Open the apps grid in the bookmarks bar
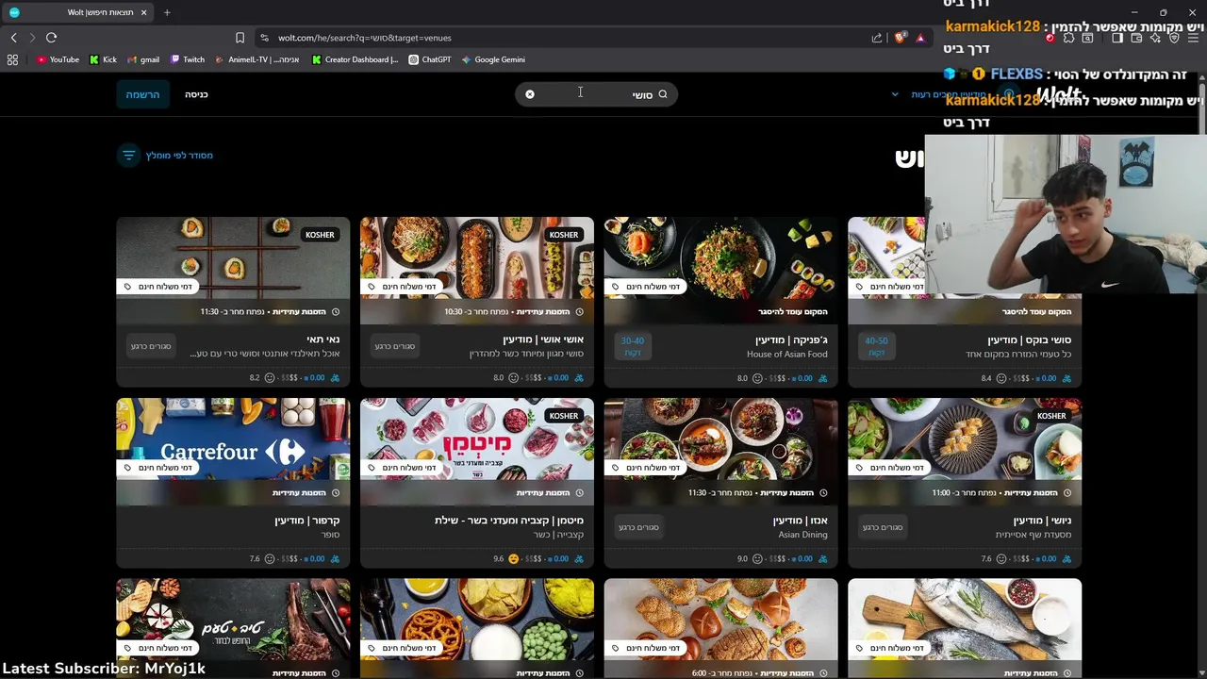 tap(12, 59)
